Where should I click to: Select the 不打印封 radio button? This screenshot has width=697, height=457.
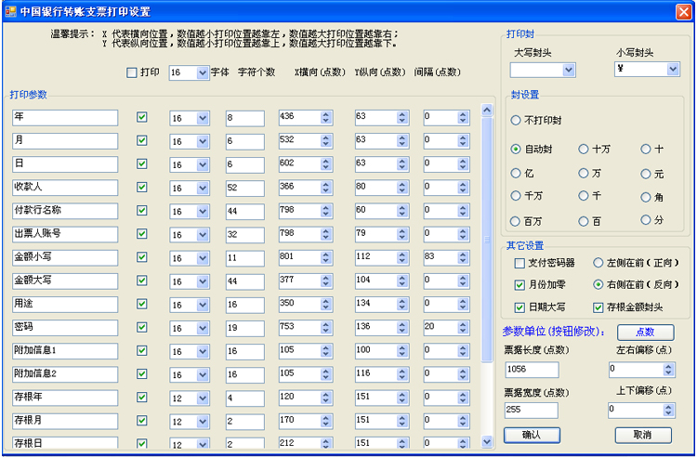[x=516, y=121]
